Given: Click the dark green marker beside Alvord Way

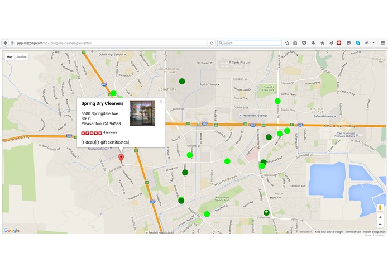Looking at the screenshot, I should tap(185, 172).
